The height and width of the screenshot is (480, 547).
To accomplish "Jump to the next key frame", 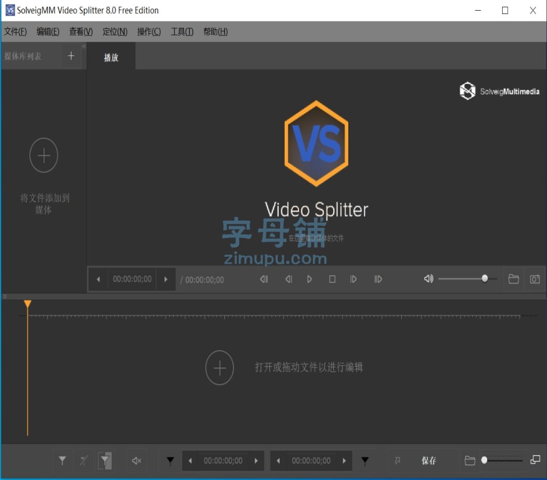I will pyautogui.click(x=378, y=279).
